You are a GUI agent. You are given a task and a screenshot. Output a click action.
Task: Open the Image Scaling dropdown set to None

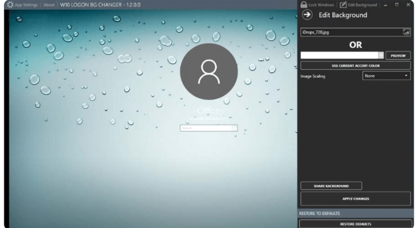386,76
